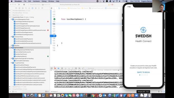Open Chrome from the Dock
Image resolution: width=174 pixels, height=98 pixels.
tap(93, 95)
